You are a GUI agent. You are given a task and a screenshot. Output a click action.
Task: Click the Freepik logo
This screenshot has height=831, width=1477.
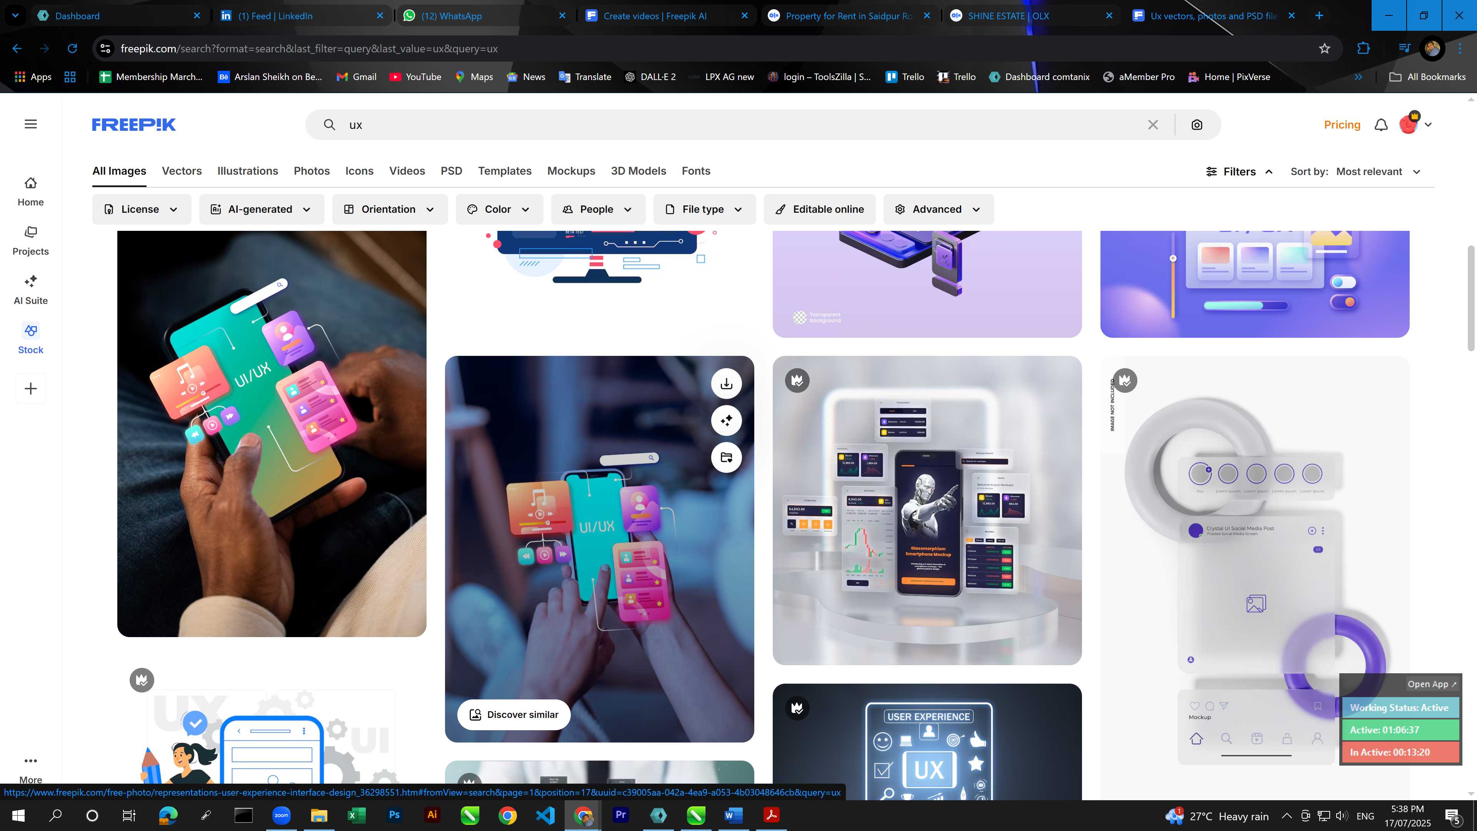coord(133,124)
